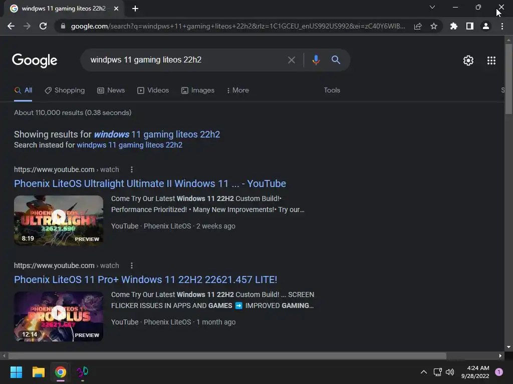Share this page from the address bar
The height and width of the screenshot is (384, 513).
point(418,26)
